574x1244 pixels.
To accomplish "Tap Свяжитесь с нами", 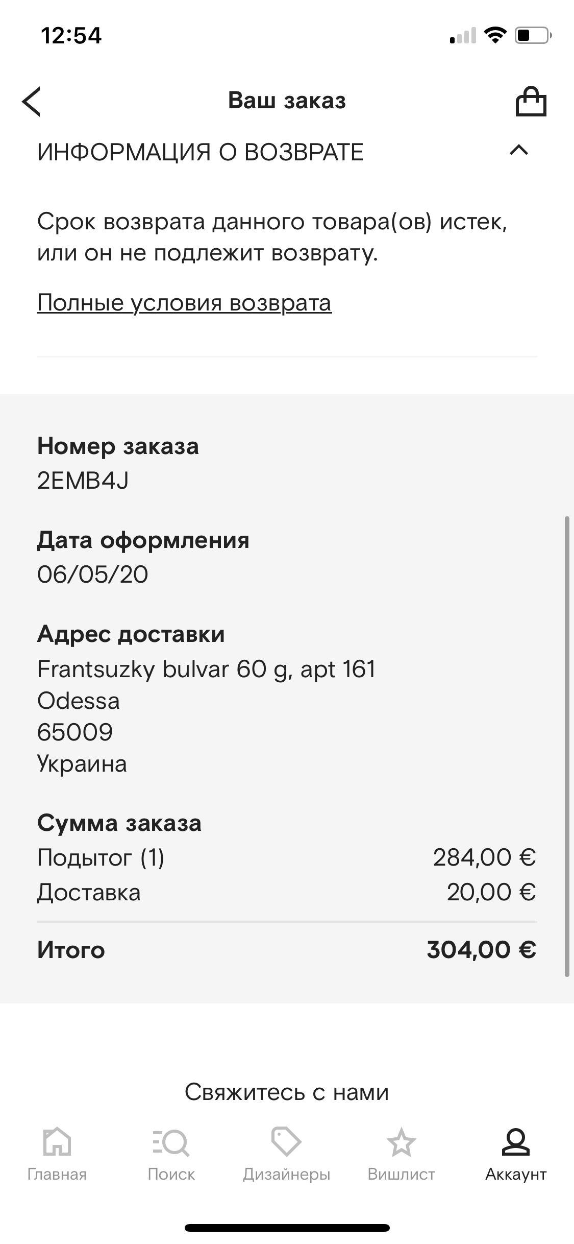I will 287,1092.
